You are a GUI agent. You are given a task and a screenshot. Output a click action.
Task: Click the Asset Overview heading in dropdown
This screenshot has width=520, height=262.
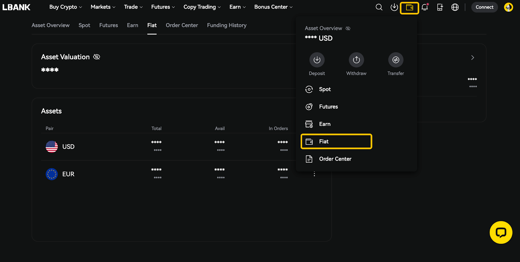pyautogui.click(x=323, y=28)
